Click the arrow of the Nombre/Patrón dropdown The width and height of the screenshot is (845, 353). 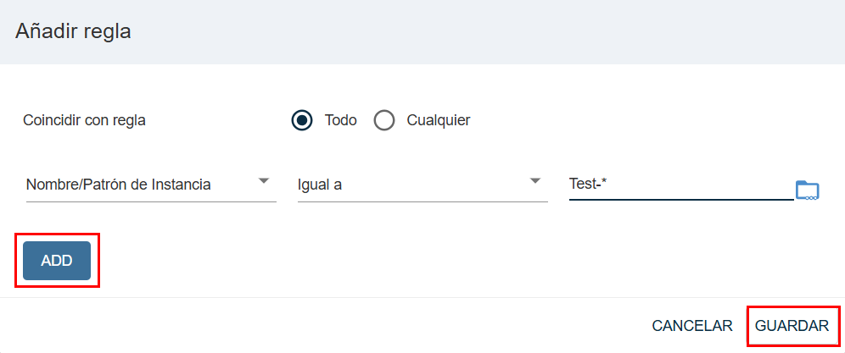coord(264,181)
